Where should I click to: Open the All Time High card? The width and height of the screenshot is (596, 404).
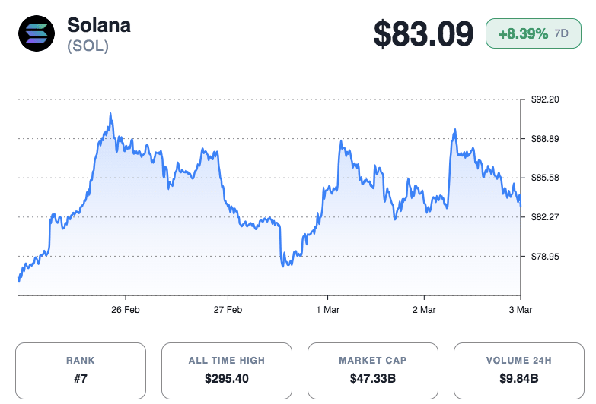click(227, 371)
